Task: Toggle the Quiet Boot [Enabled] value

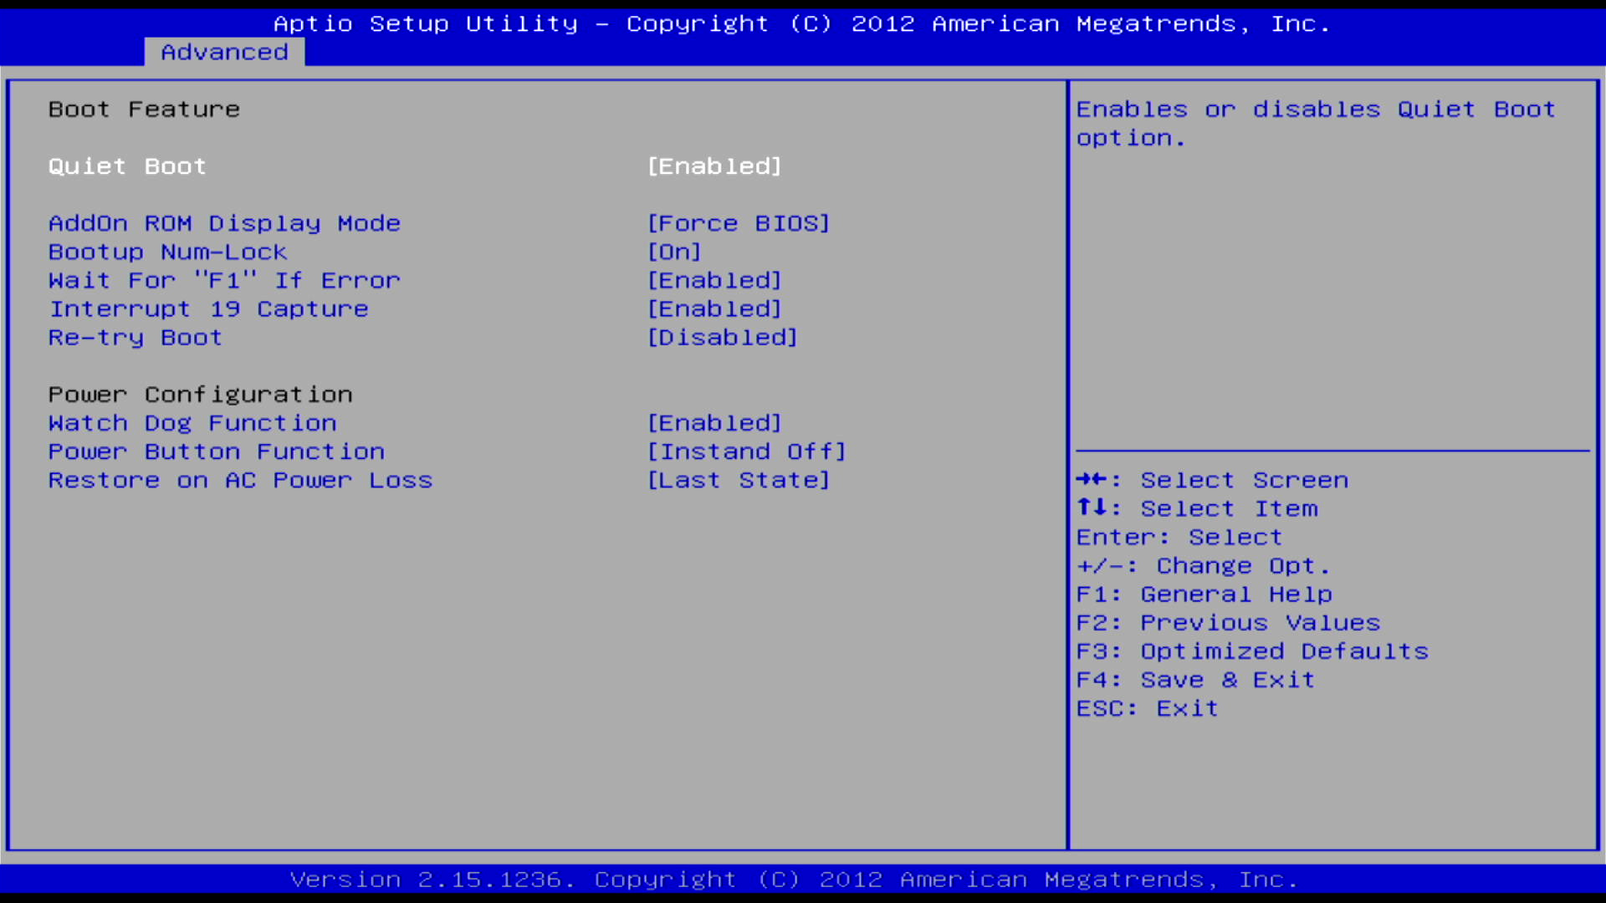Action: pyautogui.click(x=714, y=166)
